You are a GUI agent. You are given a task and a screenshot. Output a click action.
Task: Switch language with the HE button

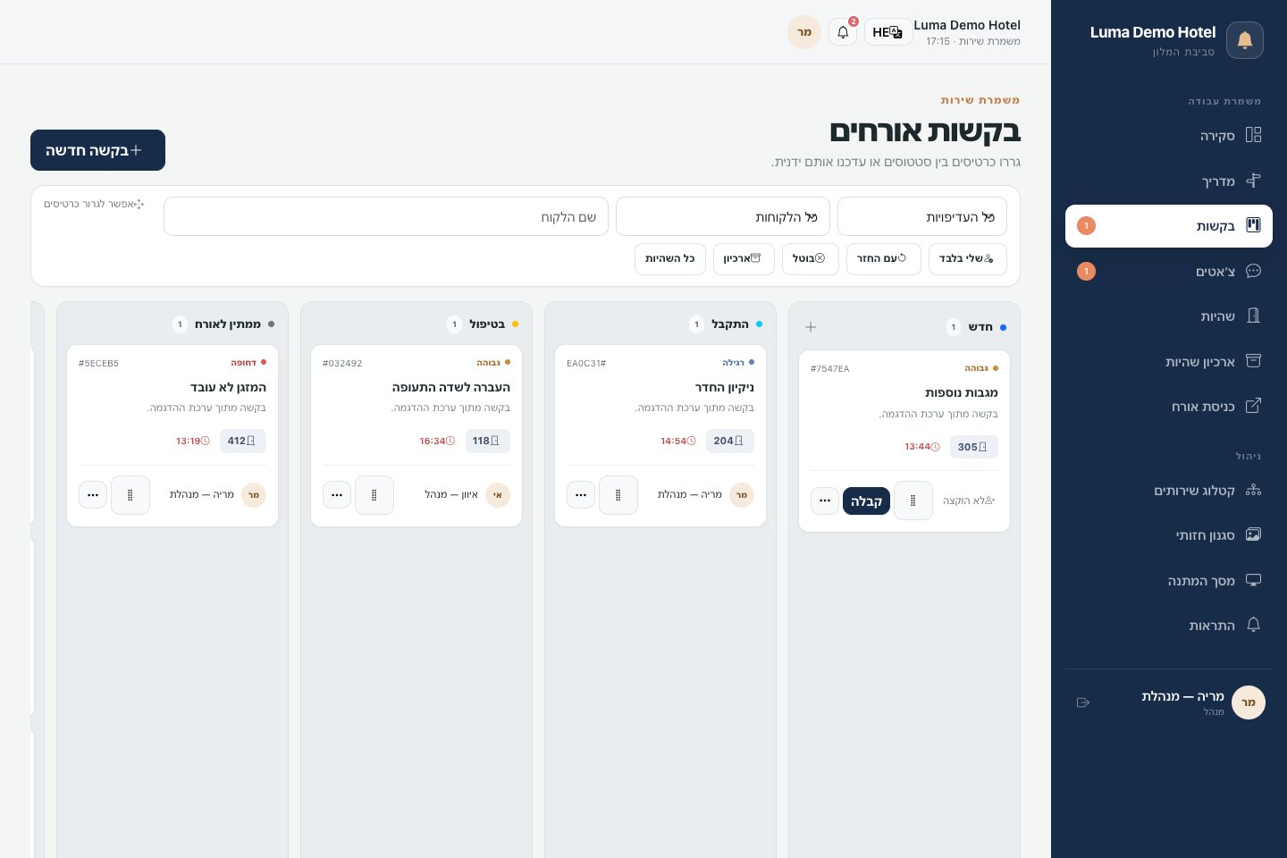(887, 32)
